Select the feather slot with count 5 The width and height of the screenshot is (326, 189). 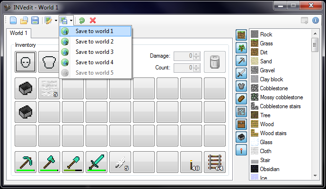point(120,162)
